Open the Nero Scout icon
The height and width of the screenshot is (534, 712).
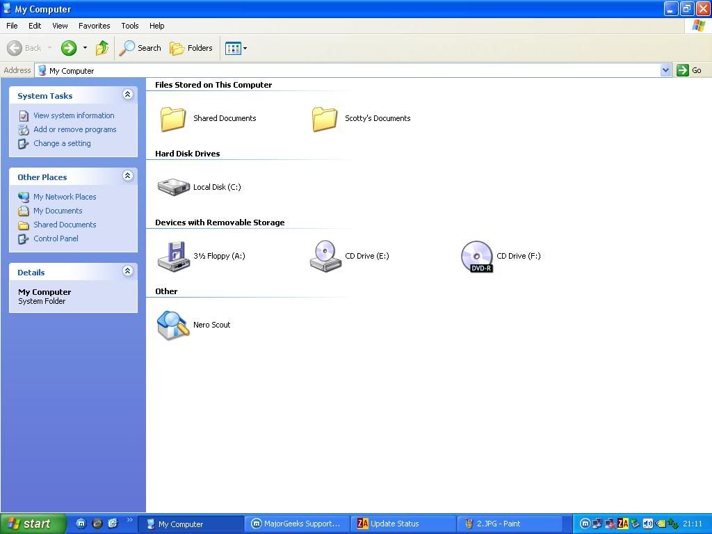(173, 325)
